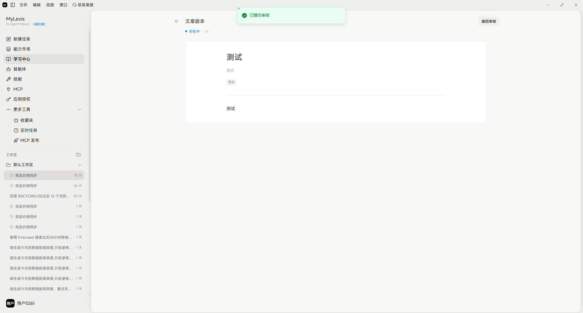Open the Firecrawl 搜索 task

point(44,237)
